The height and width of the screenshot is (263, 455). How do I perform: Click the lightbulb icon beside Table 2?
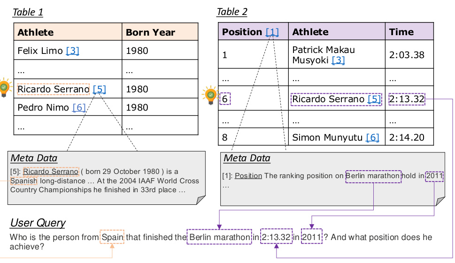[210, 95]
